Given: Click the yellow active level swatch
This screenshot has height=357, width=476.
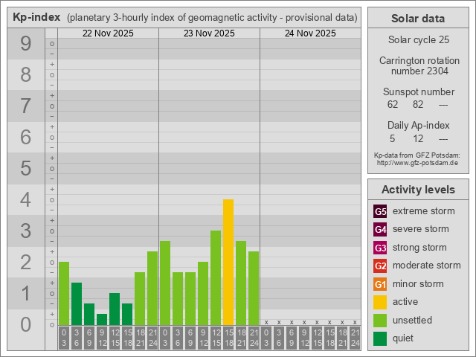Looking at the screenshot, I should [380, 302].
